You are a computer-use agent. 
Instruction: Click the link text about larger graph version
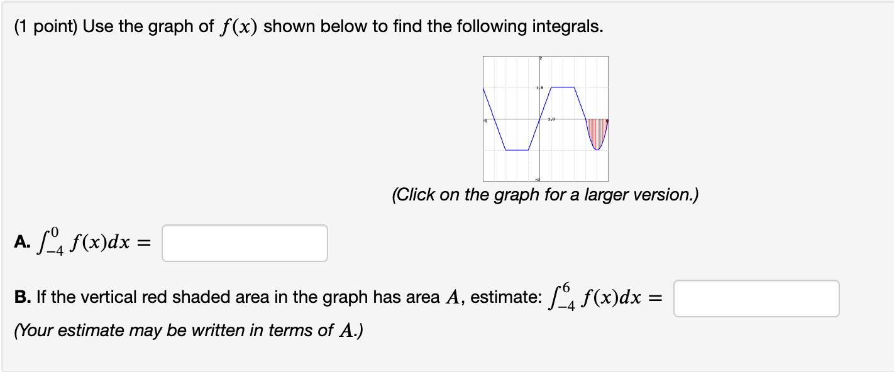point(546,195)
